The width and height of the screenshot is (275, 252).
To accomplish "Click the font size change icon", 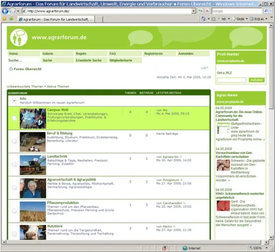I will pos(204,68).
